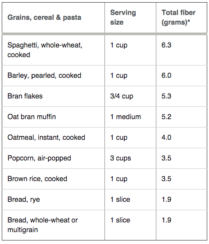Screen dimensions: 209x244
Task: Click the 5.2 fiber value
Action: point(166,117)
